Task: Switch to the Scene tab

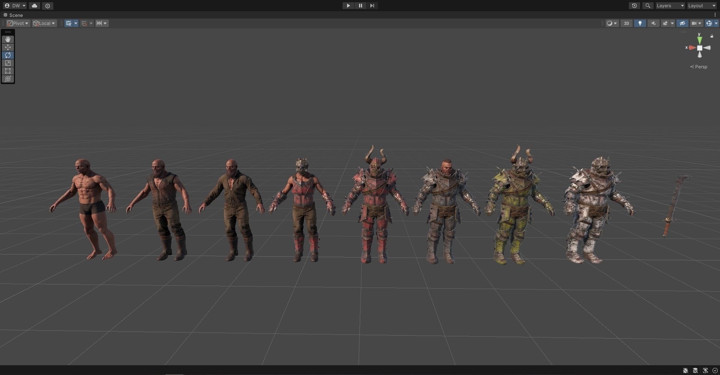Action: point(13,15)
